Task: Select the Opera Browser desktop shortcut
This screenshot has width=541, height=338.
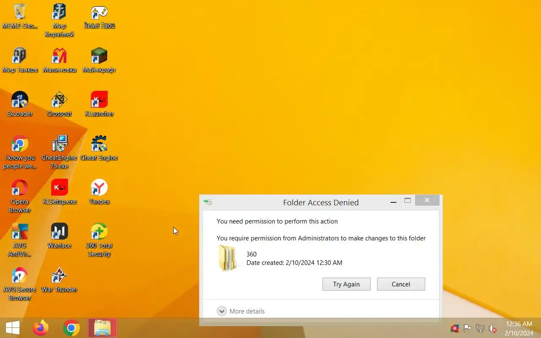Action: tap(19, 196)
